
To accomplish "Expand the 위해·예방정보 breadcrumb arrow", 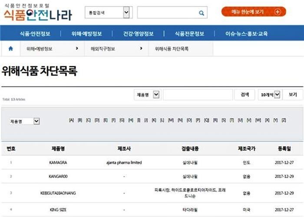I will [77, 49].
